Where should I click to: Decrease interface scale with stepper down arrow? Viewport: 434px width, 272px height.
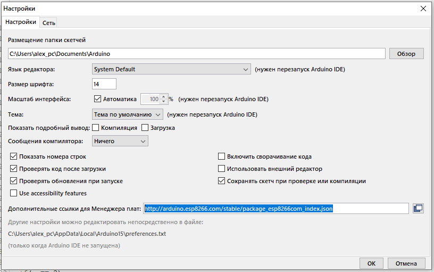click(x=163, y=101)
